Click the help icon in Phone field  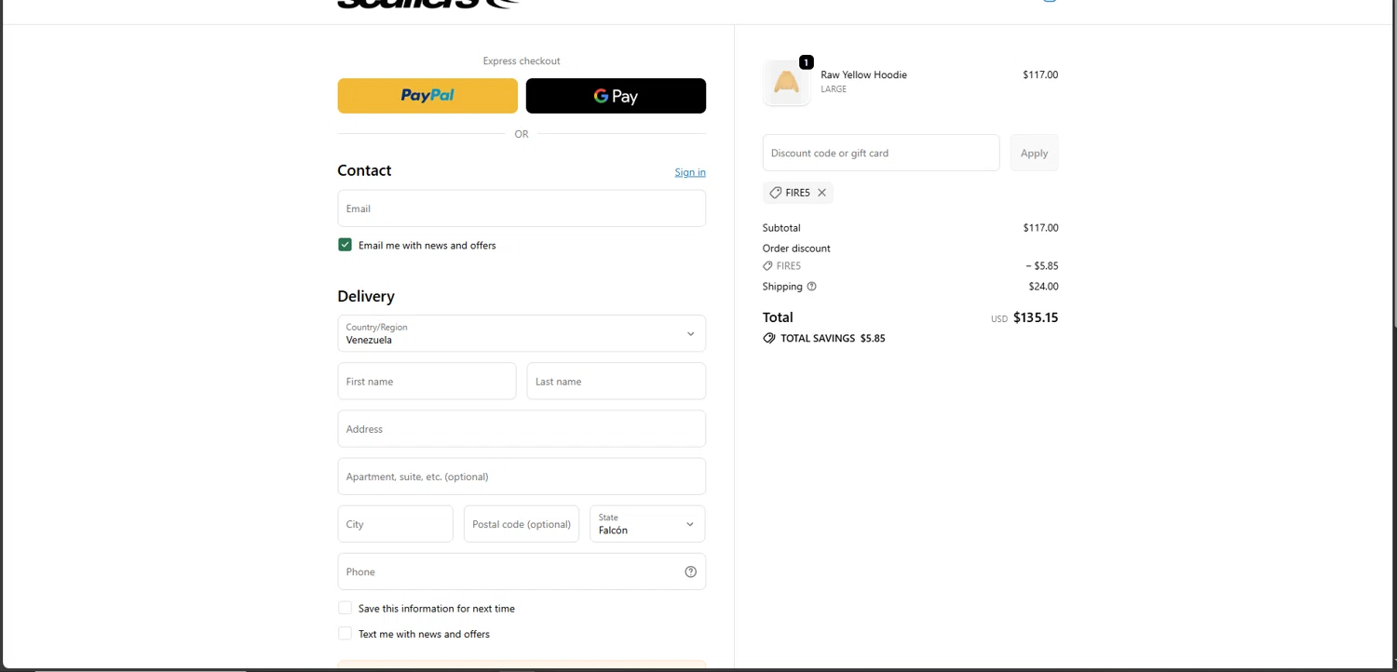[690, 571]
